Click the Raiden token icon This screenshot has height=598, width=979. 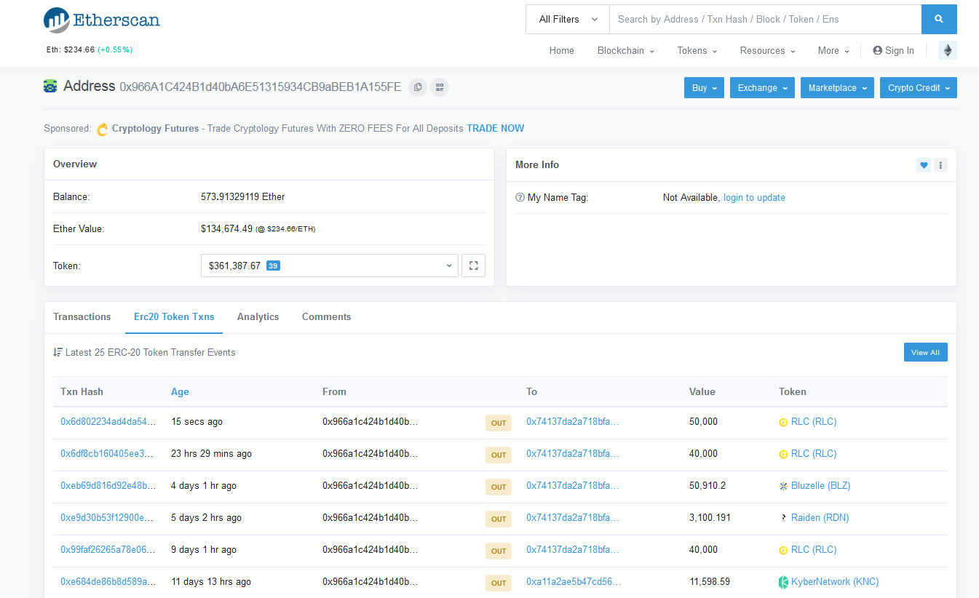784,518
